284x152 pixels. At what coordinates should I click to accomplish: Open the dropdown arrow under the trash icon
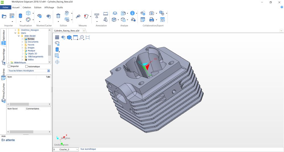click(x=58, y=22)
